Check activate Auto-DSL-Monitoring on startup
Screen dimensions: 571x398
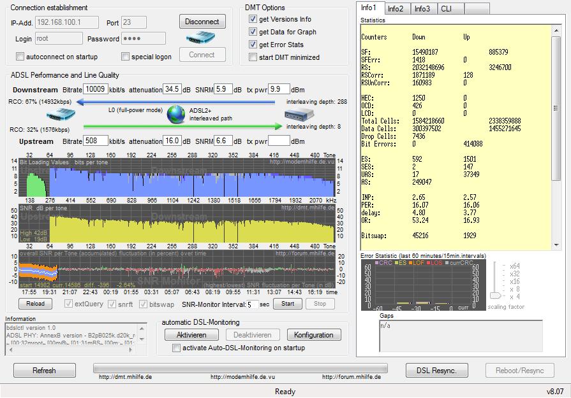tap(176, 348)
